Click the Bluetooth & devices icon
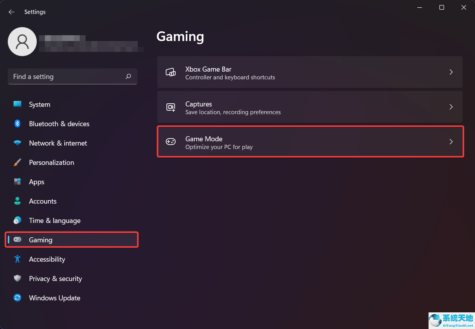Screen dimensions: 475x329 [x=17, y=123]
